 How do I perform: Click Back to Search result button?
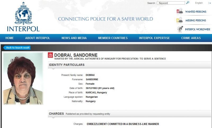coord(17,48)
